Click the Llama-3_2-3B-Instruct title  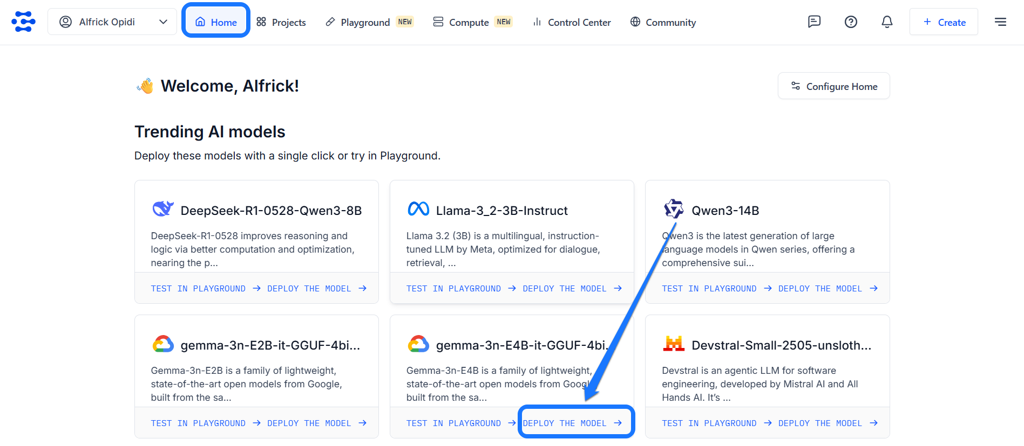coord(502,211)
